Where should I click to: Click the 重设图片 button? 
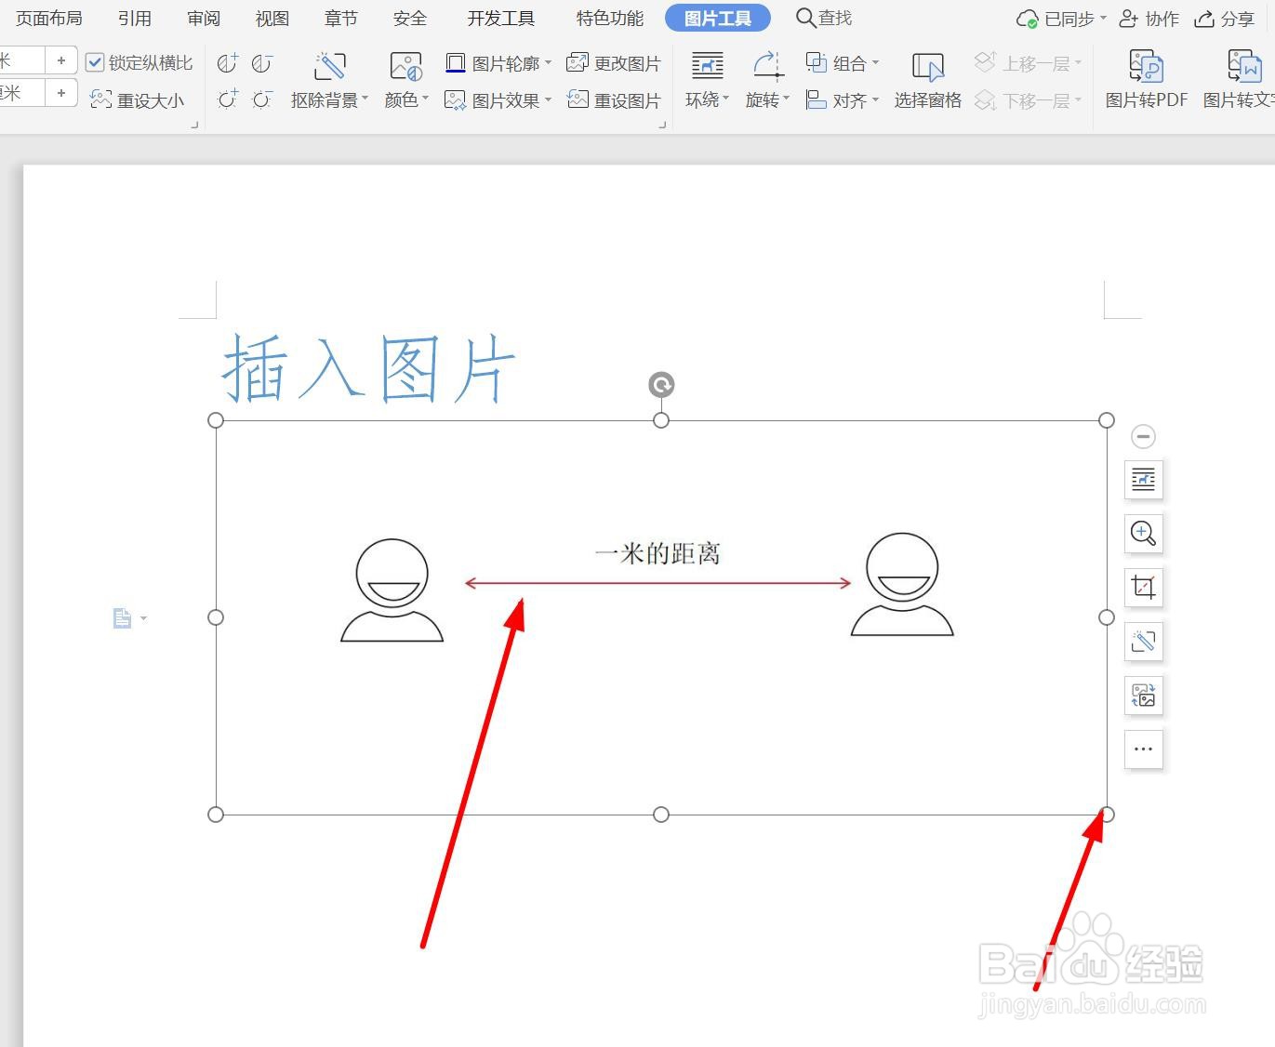coord(614,99)
